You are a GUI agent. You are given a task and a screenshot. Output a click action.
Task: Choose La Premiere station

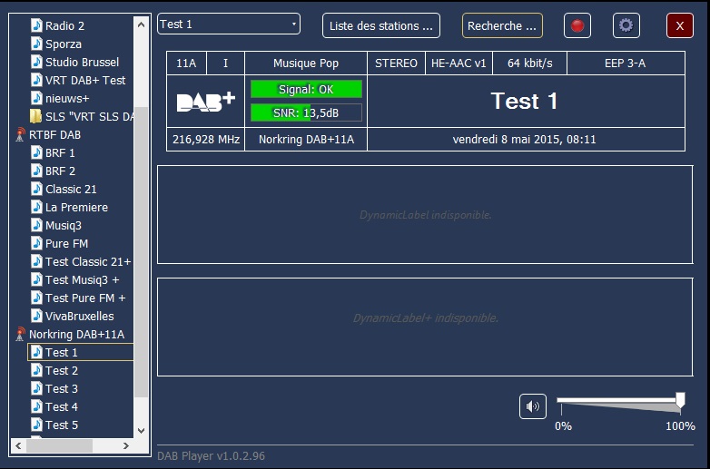click(x=76, y=207)
